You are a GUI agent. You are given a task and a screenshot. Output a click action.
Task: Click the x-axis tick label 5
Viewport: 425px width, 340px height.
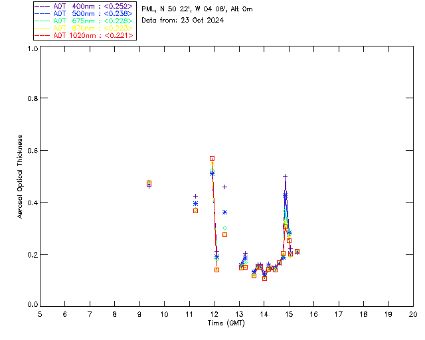pos(40,314)
